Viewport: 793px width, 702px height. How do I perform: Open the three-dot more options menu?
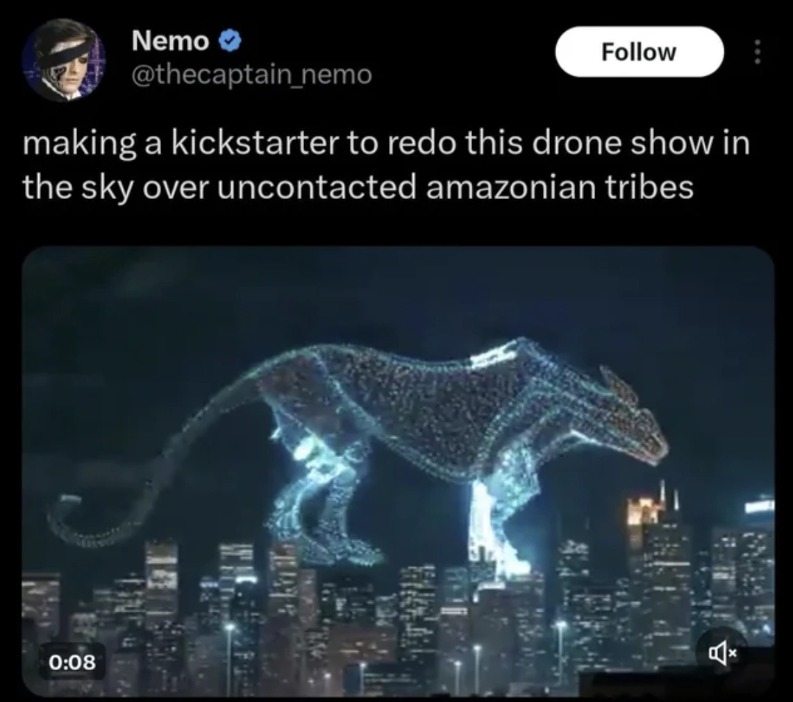(x=757, y=52)
